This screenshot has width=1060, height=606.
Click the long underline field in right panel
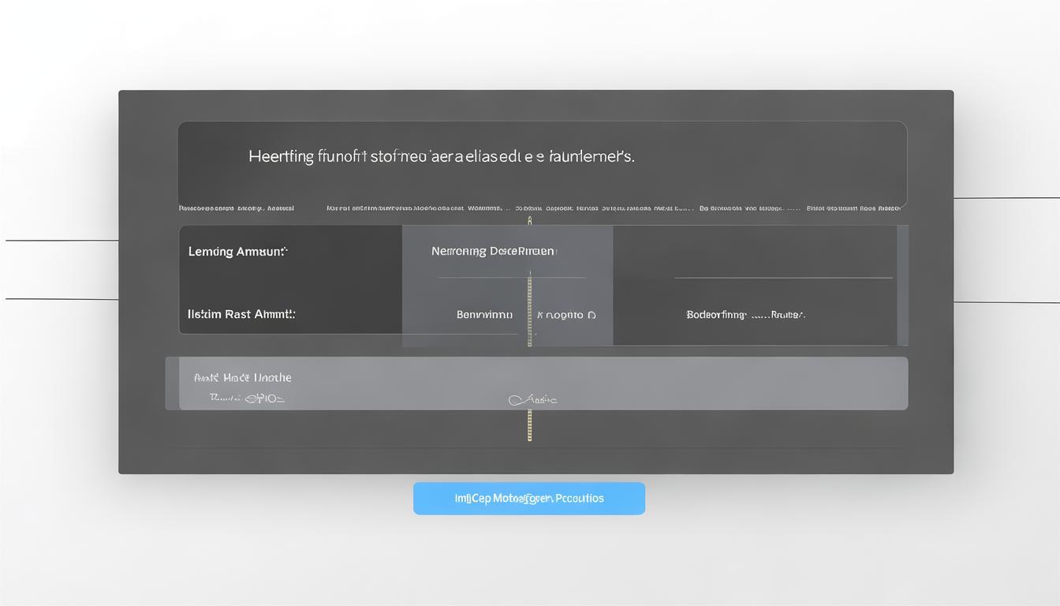(x=782, y=278)
